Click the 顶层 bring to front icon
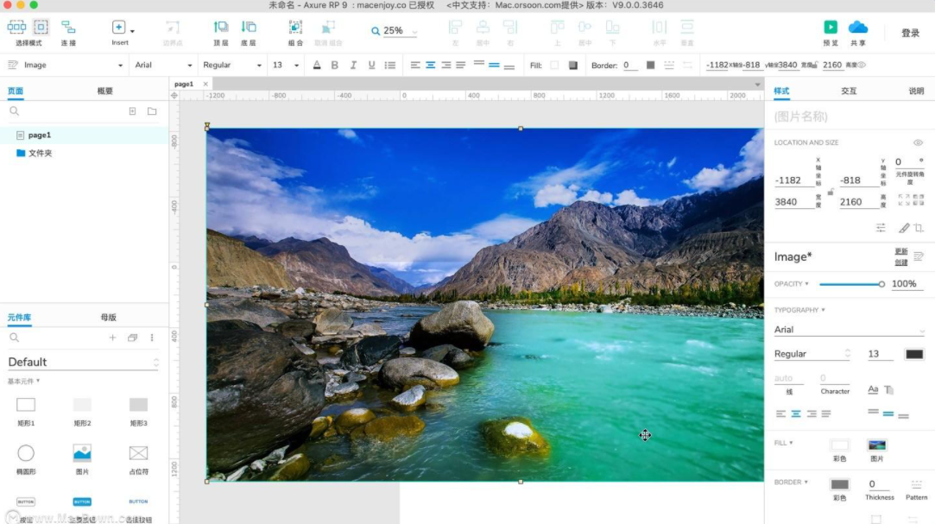 (221, 28)
